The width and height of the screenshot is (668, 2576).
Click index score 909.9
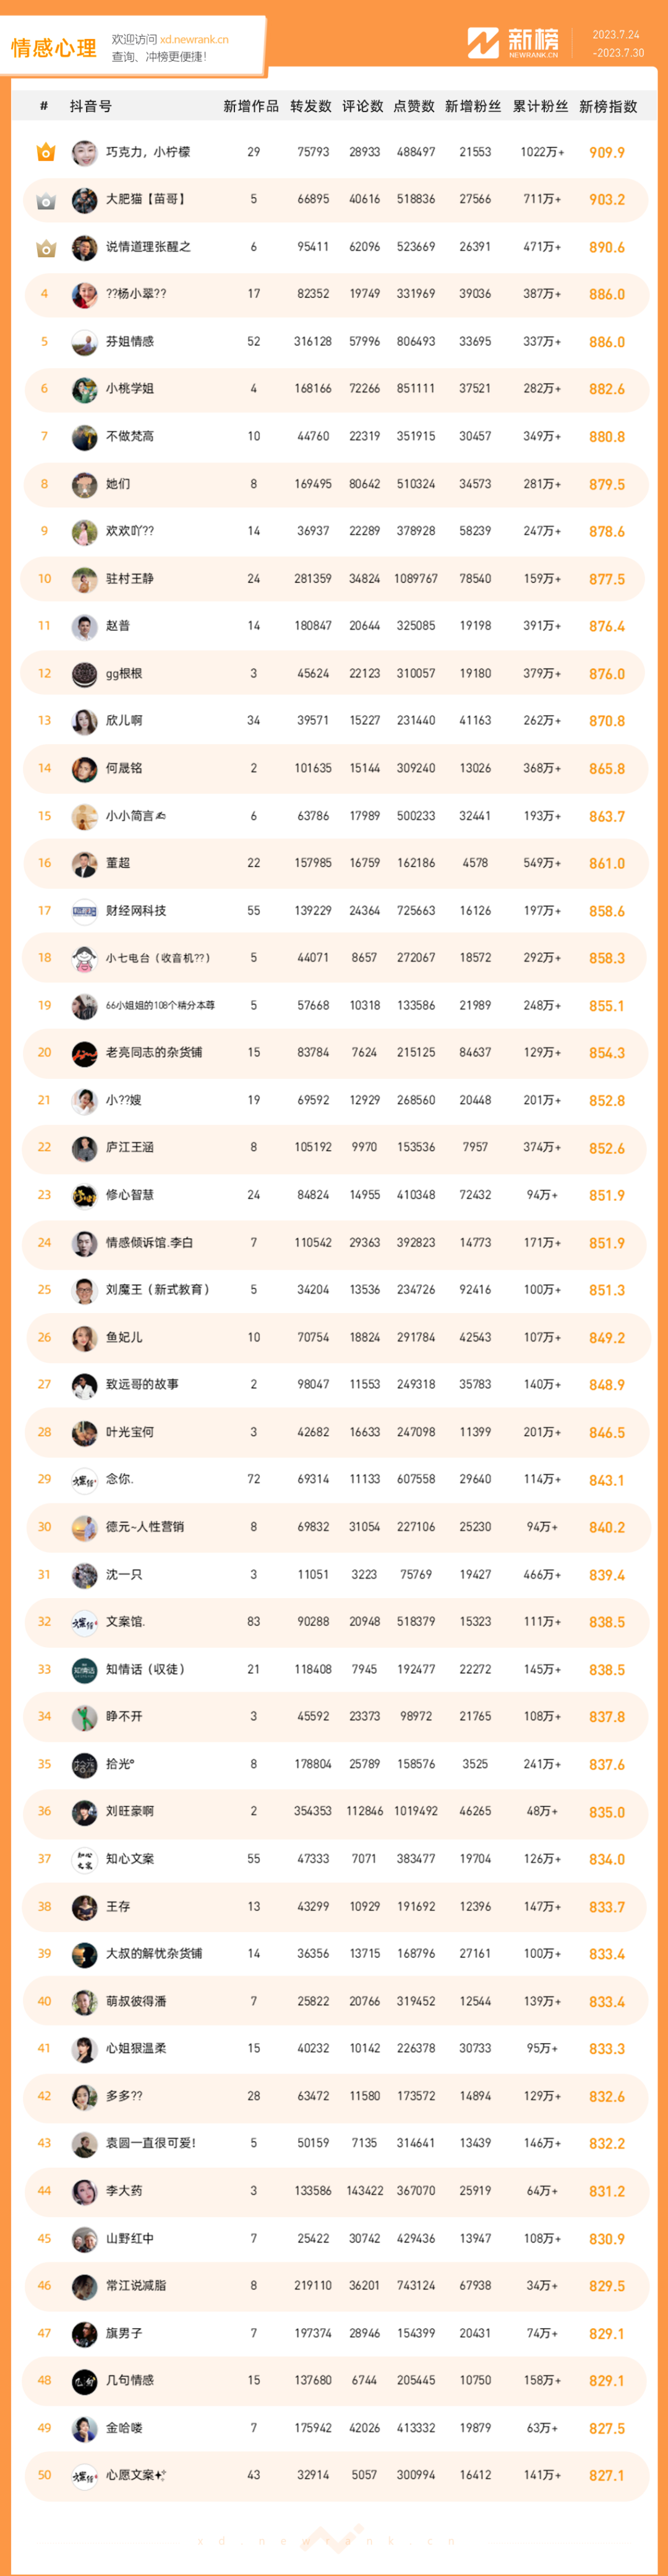point(606,153)
